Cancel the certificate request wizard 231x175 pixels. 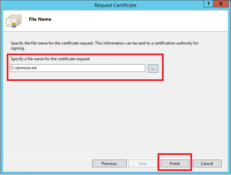(x=207, y=164)
